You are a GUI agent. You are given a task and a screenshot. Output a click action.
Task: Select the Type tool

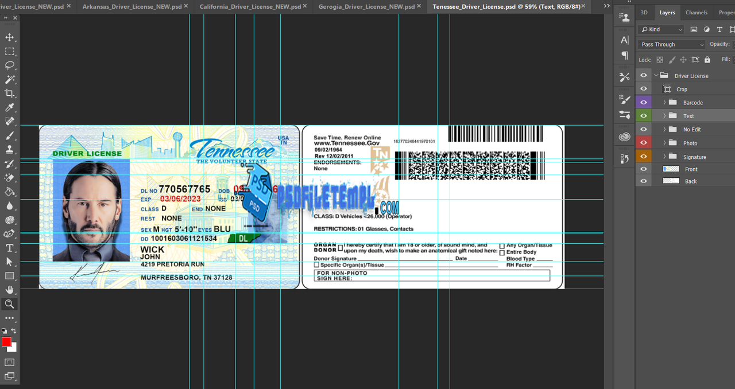pos(10,248)
